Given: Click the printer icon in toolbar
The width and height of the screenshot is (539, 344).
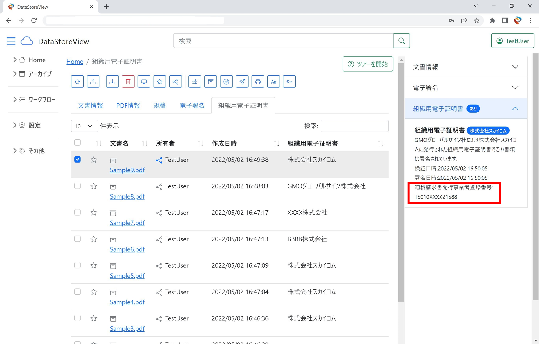Looking at the screenshot, I should click(x=258, y=82).
